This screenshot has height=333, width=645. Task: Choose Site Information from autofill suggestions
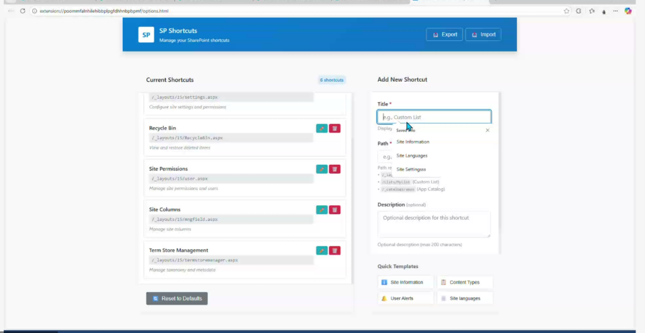[413, 142]
